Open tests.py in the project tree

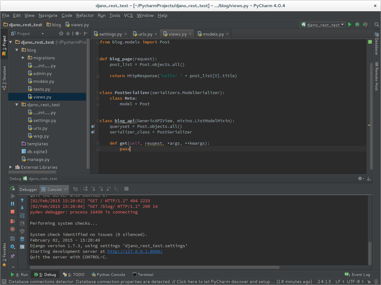point(41,89)
